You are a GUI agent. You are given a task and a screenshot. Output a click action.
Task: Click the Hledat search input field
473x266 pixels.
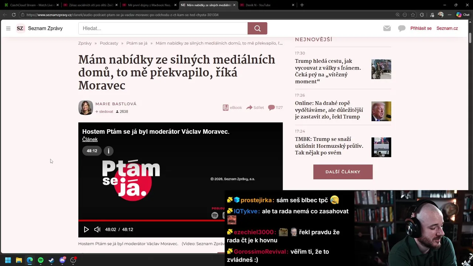point(163,28)
